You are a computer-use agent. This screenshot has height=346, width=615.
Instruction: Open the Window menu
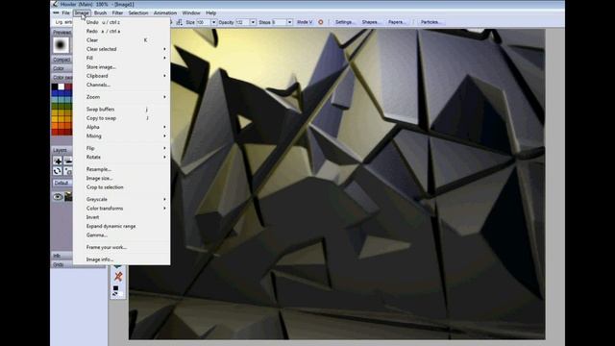pos(191,12)
